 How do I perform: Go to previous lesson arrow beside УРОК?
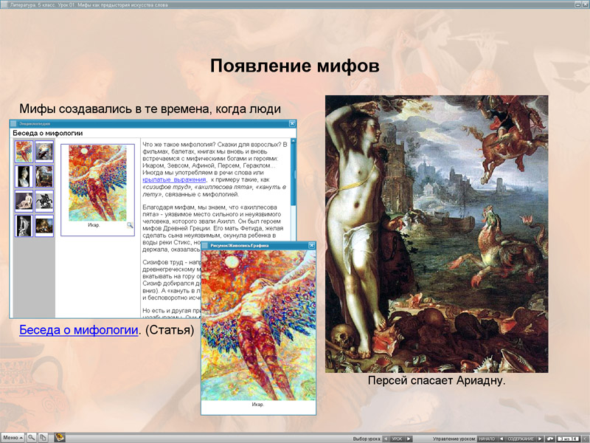tap(386, 439)
